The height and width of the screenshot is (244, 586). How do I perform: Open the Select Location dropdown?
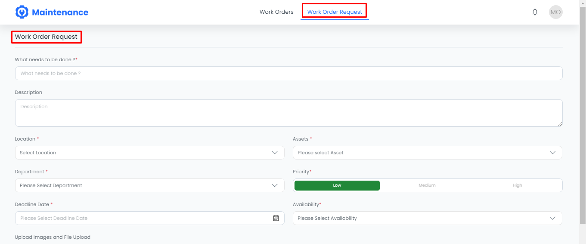149,153
